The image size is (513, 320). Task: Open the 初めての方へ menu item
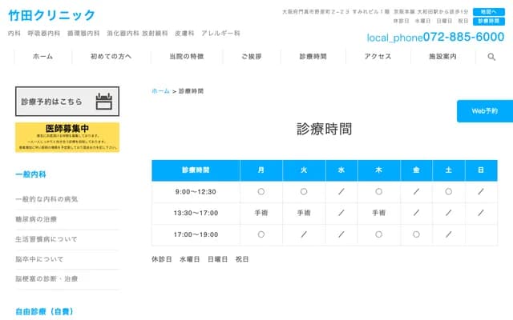[111, 57]
